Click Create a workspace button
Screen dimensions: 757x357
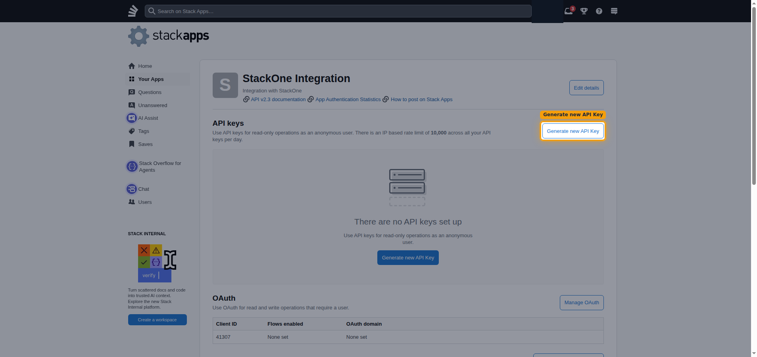click(158, 320)
